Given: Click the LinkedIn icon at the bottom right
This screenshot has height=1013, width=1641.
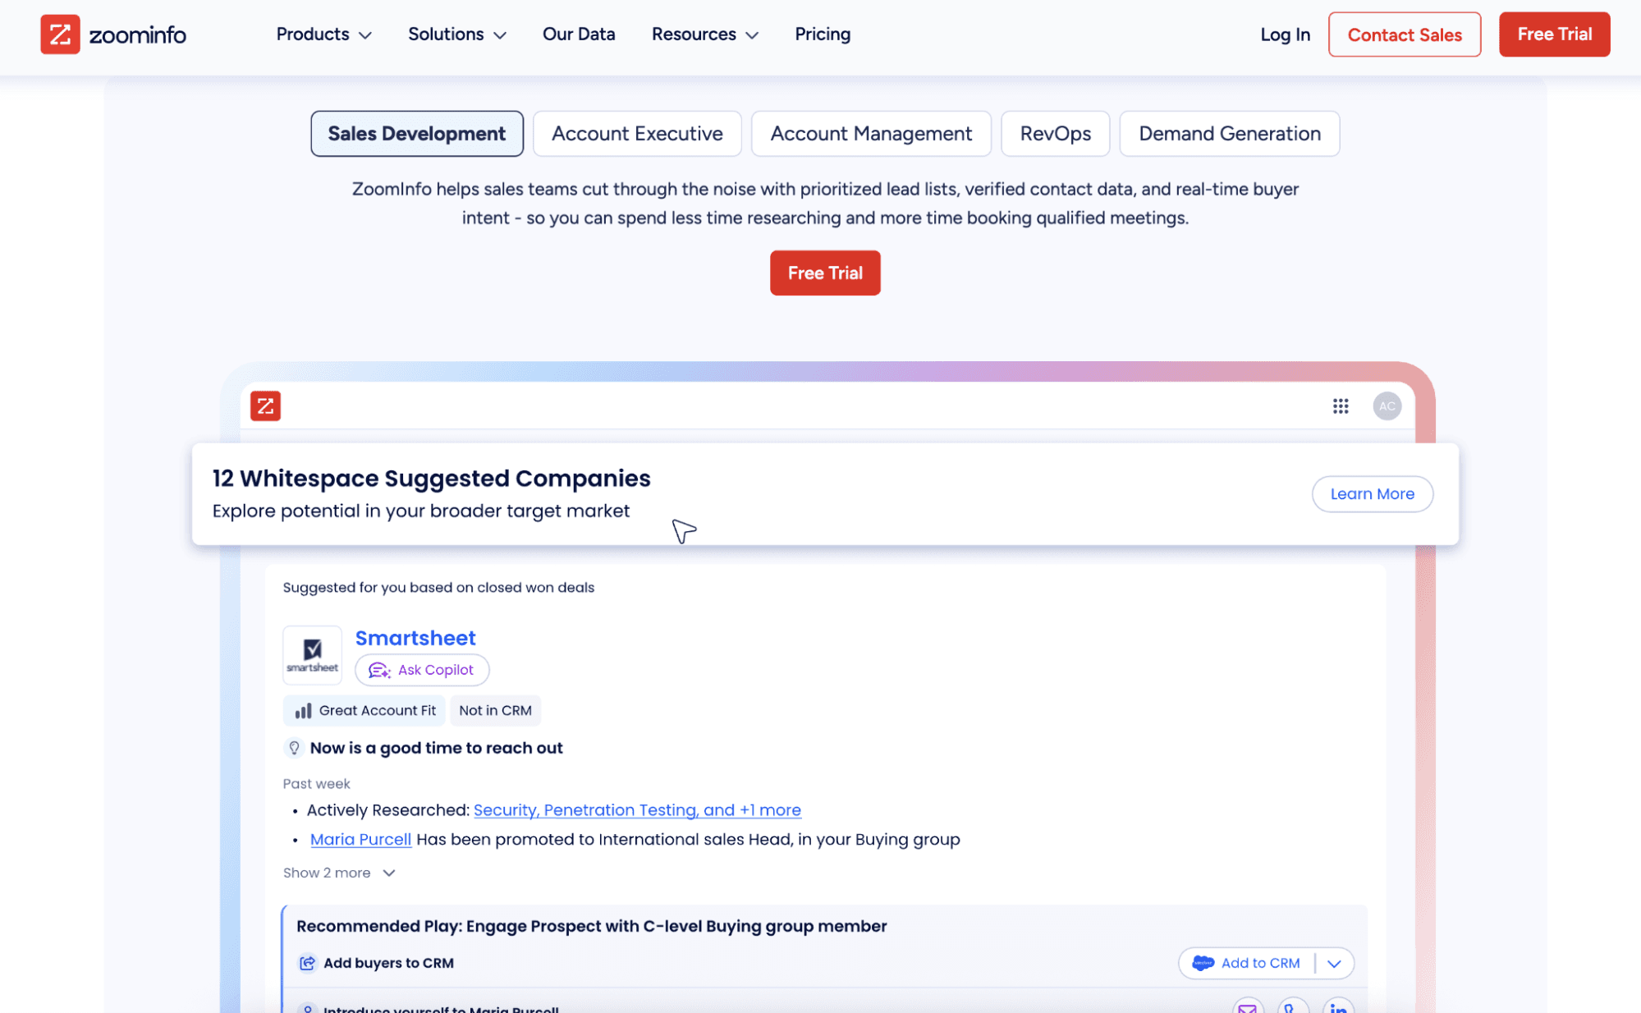Looking at the screenshot, I should point(1338,1007).
